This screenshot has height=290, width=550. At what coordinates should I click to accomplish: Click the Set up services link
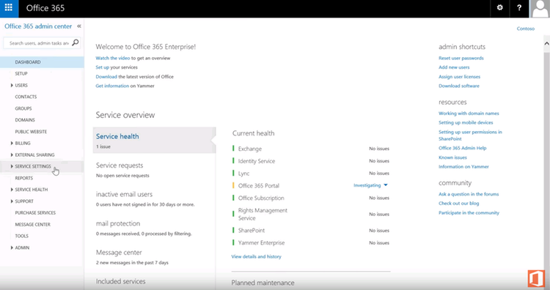103,67
